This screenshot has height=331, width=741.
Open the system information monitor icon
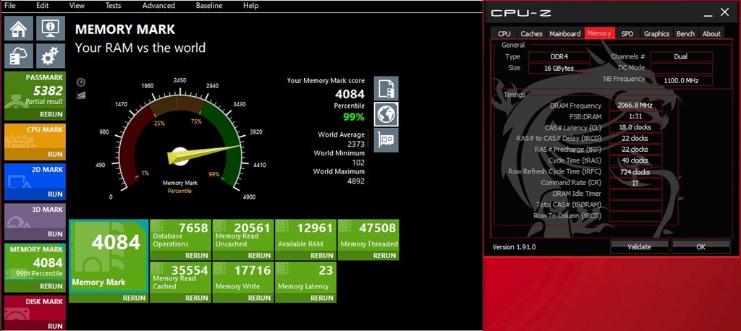click(x=51, y=28)
